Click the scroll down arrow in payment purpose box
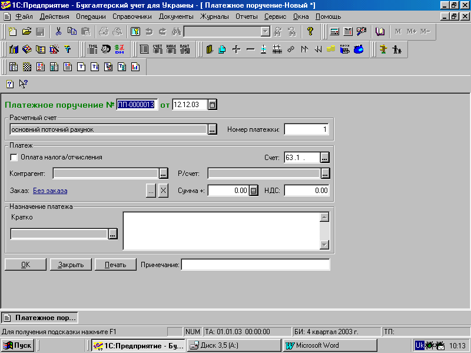 [x=324, y=245]
